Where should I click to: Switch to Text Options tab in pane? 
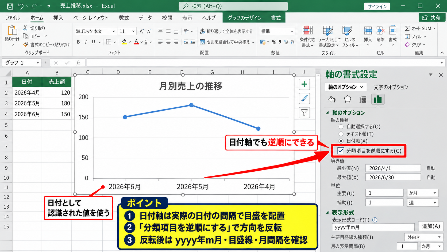(391, 87)
